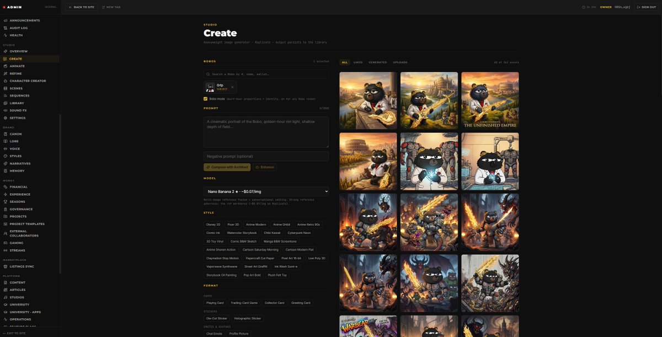This screenshot has width=662, height=337.
Task: Click the Exit to Site link
Action: pyautogui.click(x=15, y=334)
